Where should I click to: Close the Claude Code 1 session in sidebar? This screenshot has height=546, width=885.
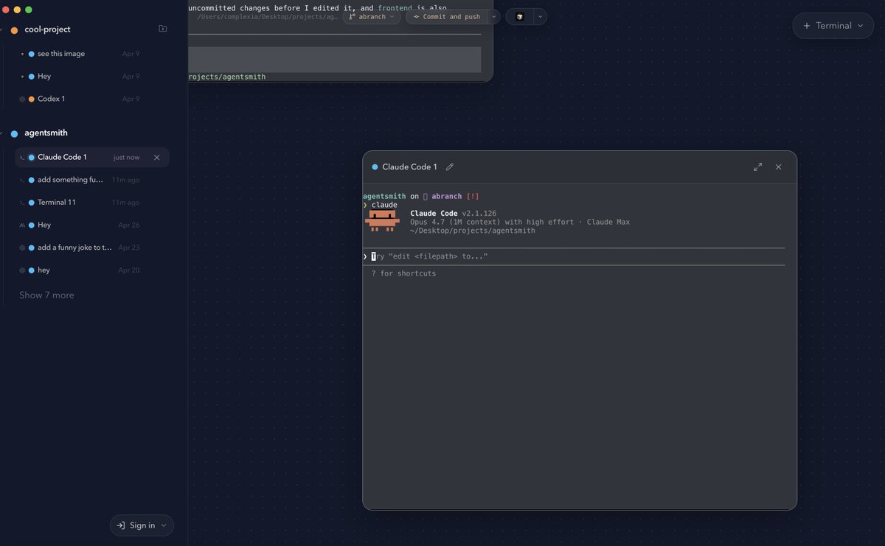click(x=156, y=158)
